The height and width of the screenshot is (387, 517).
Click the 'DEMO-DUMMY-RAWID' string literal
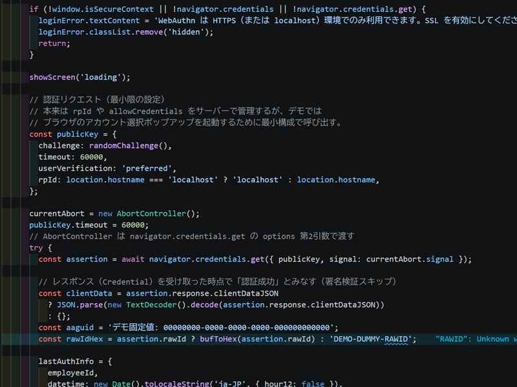370,339
